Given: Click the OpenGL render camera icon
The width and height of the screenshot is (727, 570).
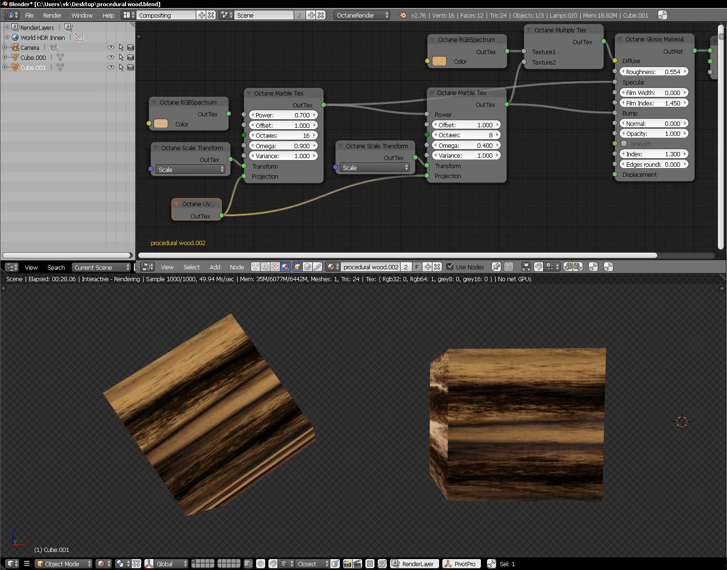Looking at the screenshot, I should click(347, 564).
